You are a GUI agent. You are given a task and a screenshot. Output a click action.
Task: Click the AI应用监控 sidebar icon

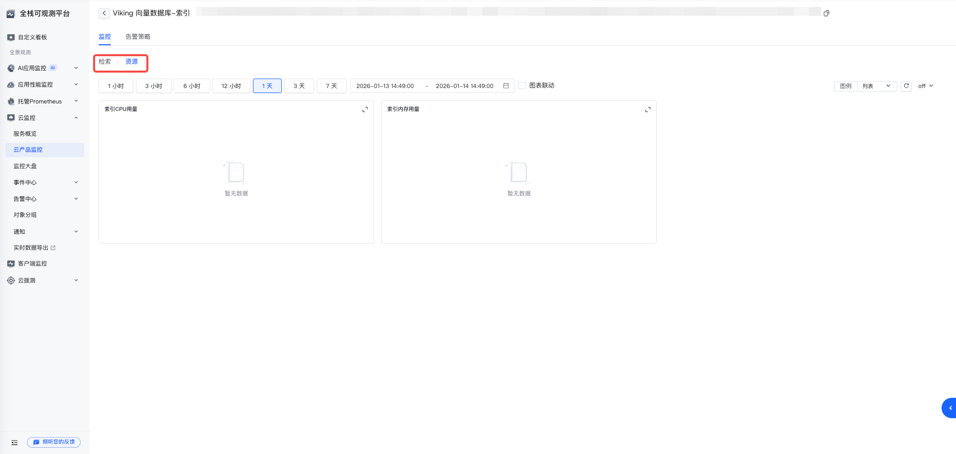click(11, 68)
